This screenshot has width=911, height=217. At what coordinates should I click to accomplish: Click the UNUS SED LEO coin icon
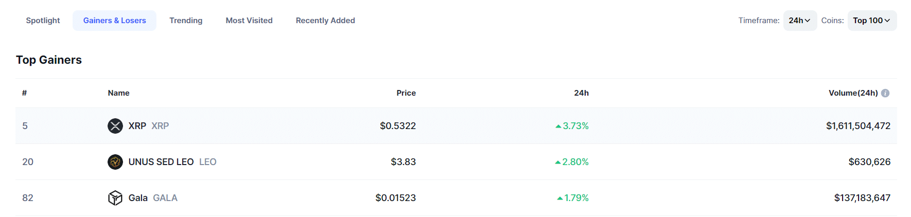point(115,162)
